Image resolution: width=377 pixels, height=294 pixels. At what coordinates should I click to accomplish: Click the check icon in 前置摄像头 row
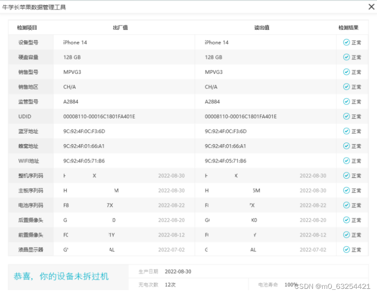tap(346, 235)
